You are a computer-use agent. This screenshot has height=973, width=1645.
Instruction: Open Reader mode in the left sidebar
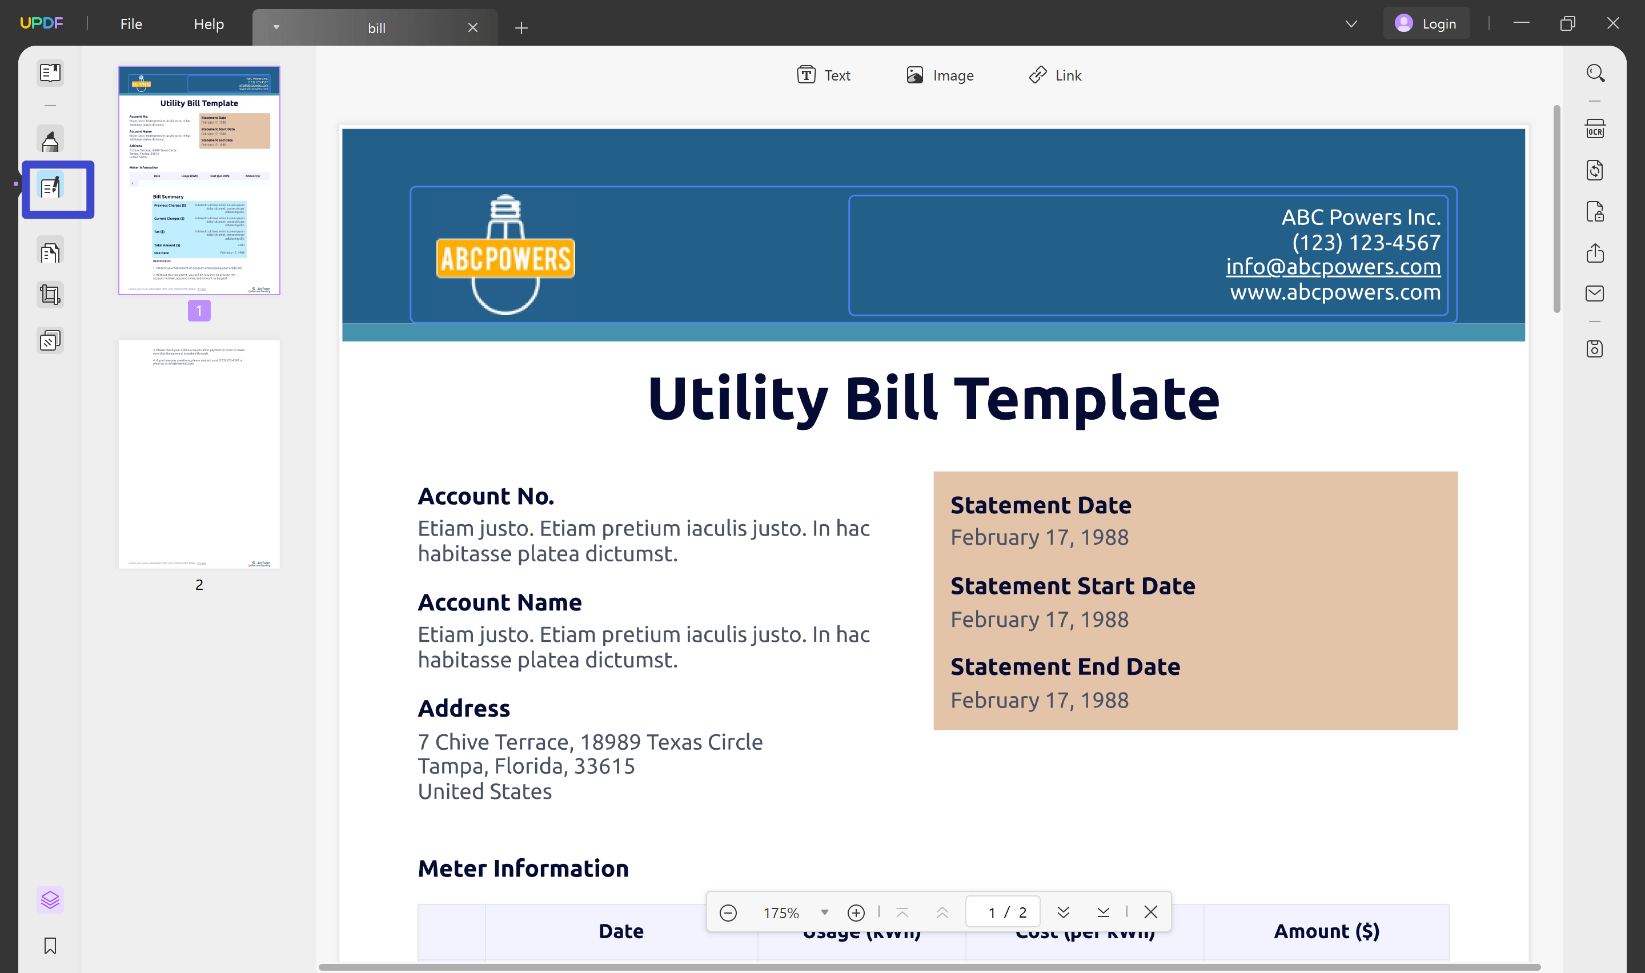pos(50,73)
